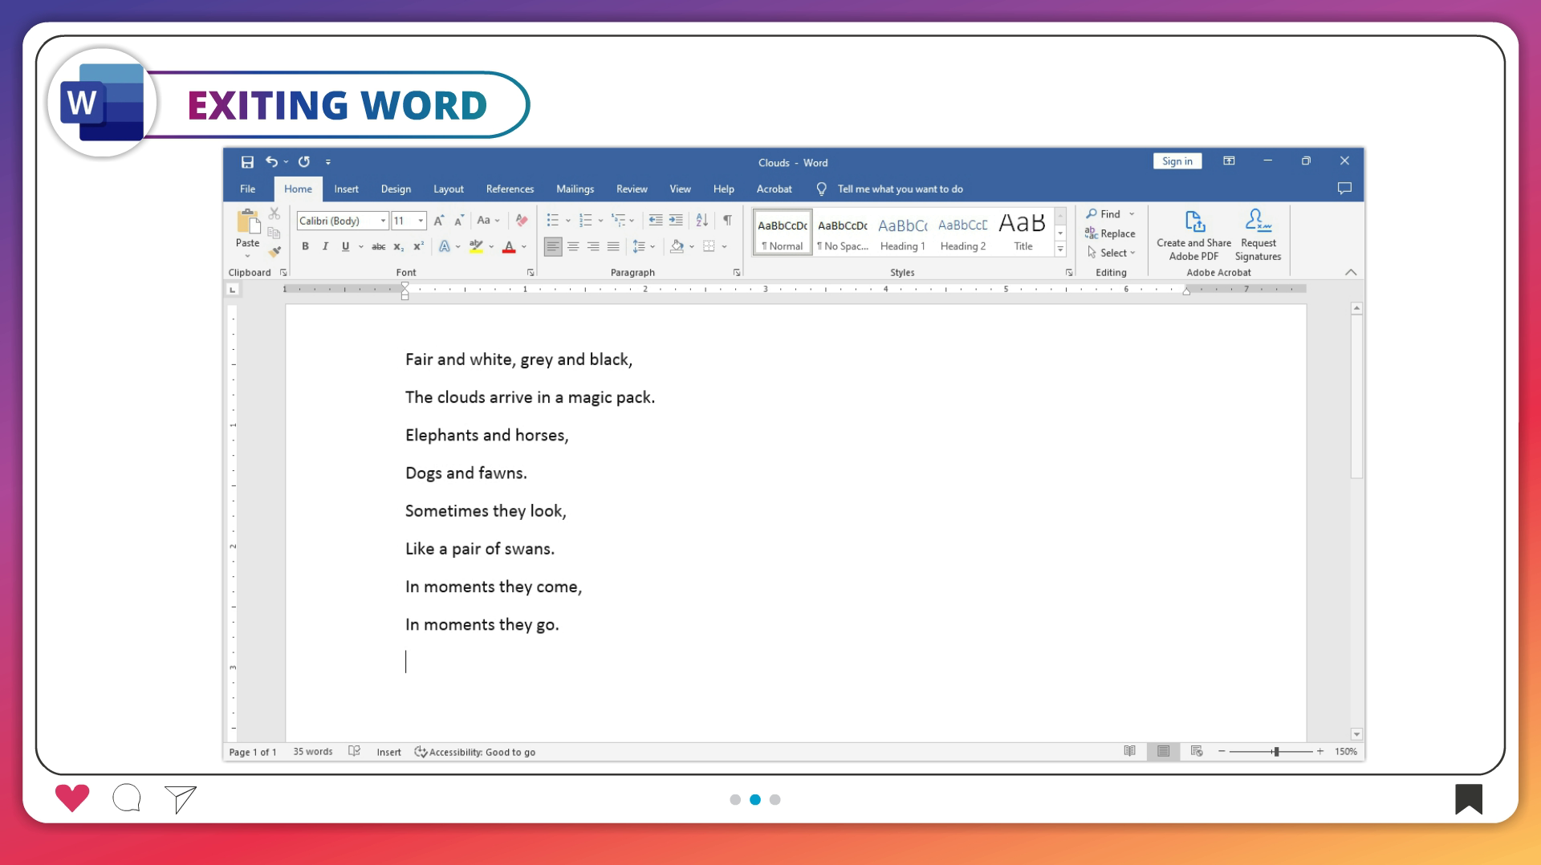Toggle show paragraph marks
This screenshot has width=1541, height=865.
tap(727, 221)
